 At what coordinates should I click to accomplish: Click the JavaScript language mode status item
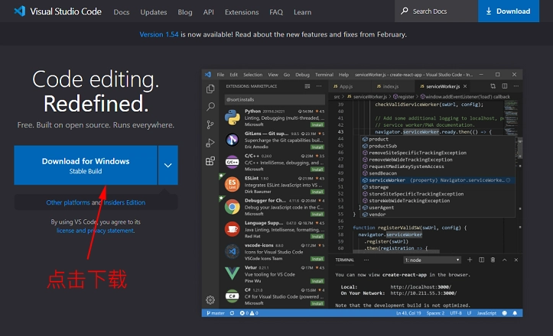point(486,313)
